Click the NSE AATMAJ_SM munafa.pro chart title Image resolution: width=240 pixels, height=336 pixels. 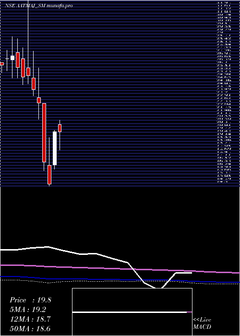(38, 6)
